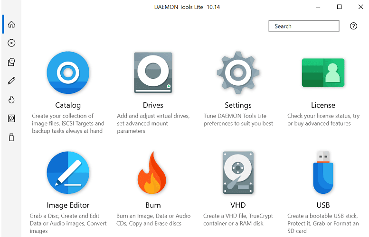Click 'Tune DAEMON Tools Lite preferences' text
Screen dimensions: 369x237
(238, 119)
